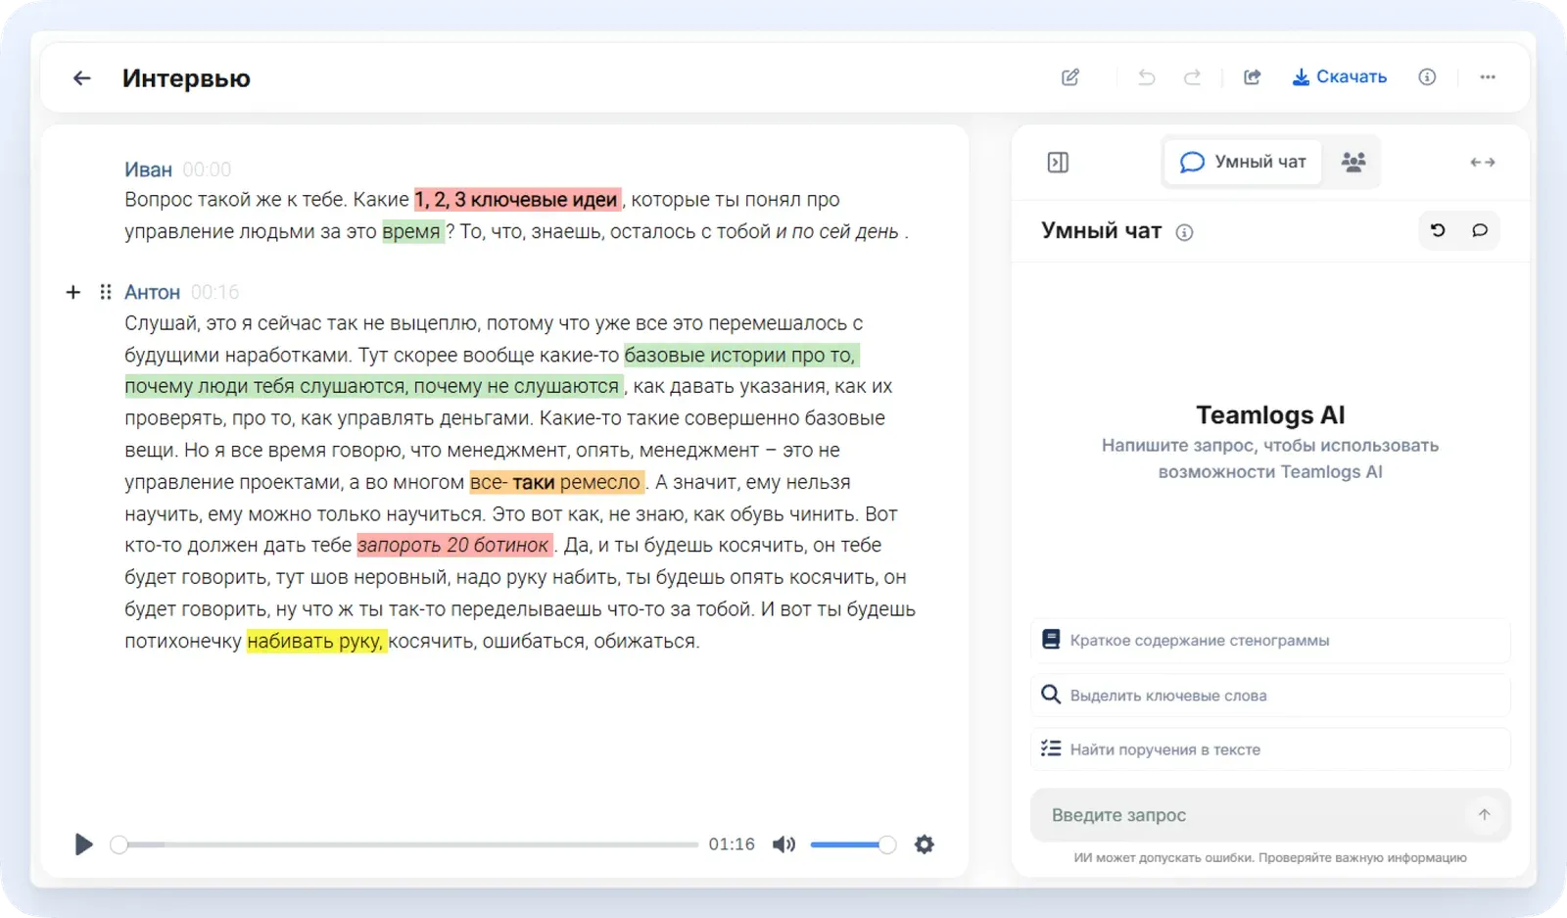Click the audio progress slider
This screenshot has width=1567, height=918.
pos(404,845)
